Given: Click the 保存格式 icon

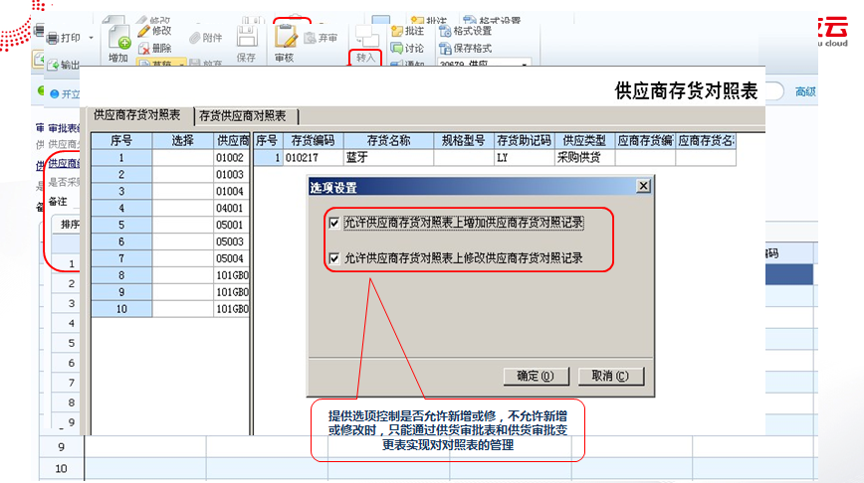Looking at the screenshot, I should [445, 49].
